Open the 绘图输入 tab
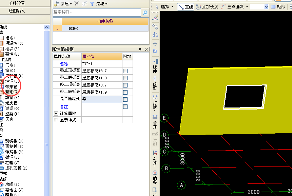 pyautogui.click(x=17, y=11)
